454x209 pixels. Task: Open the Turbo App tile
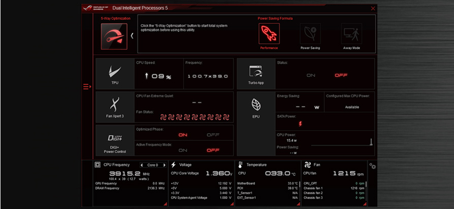pos(256,74)
